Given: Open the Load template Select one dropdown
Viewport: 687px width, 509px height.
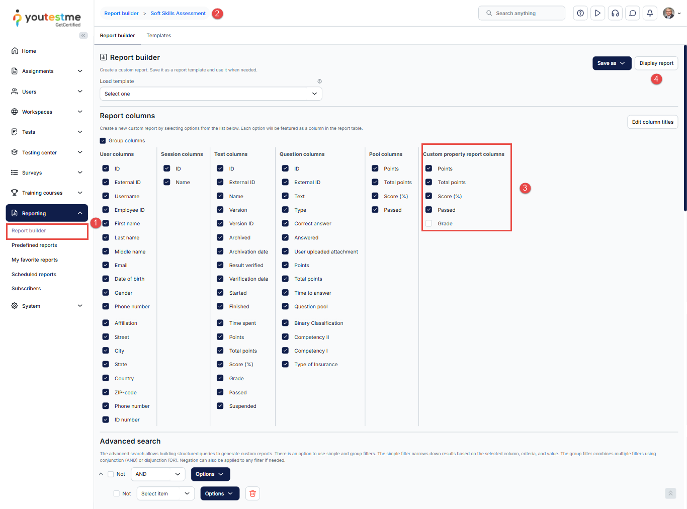Looking at the screenshot, I should click(x=211, y=94).
